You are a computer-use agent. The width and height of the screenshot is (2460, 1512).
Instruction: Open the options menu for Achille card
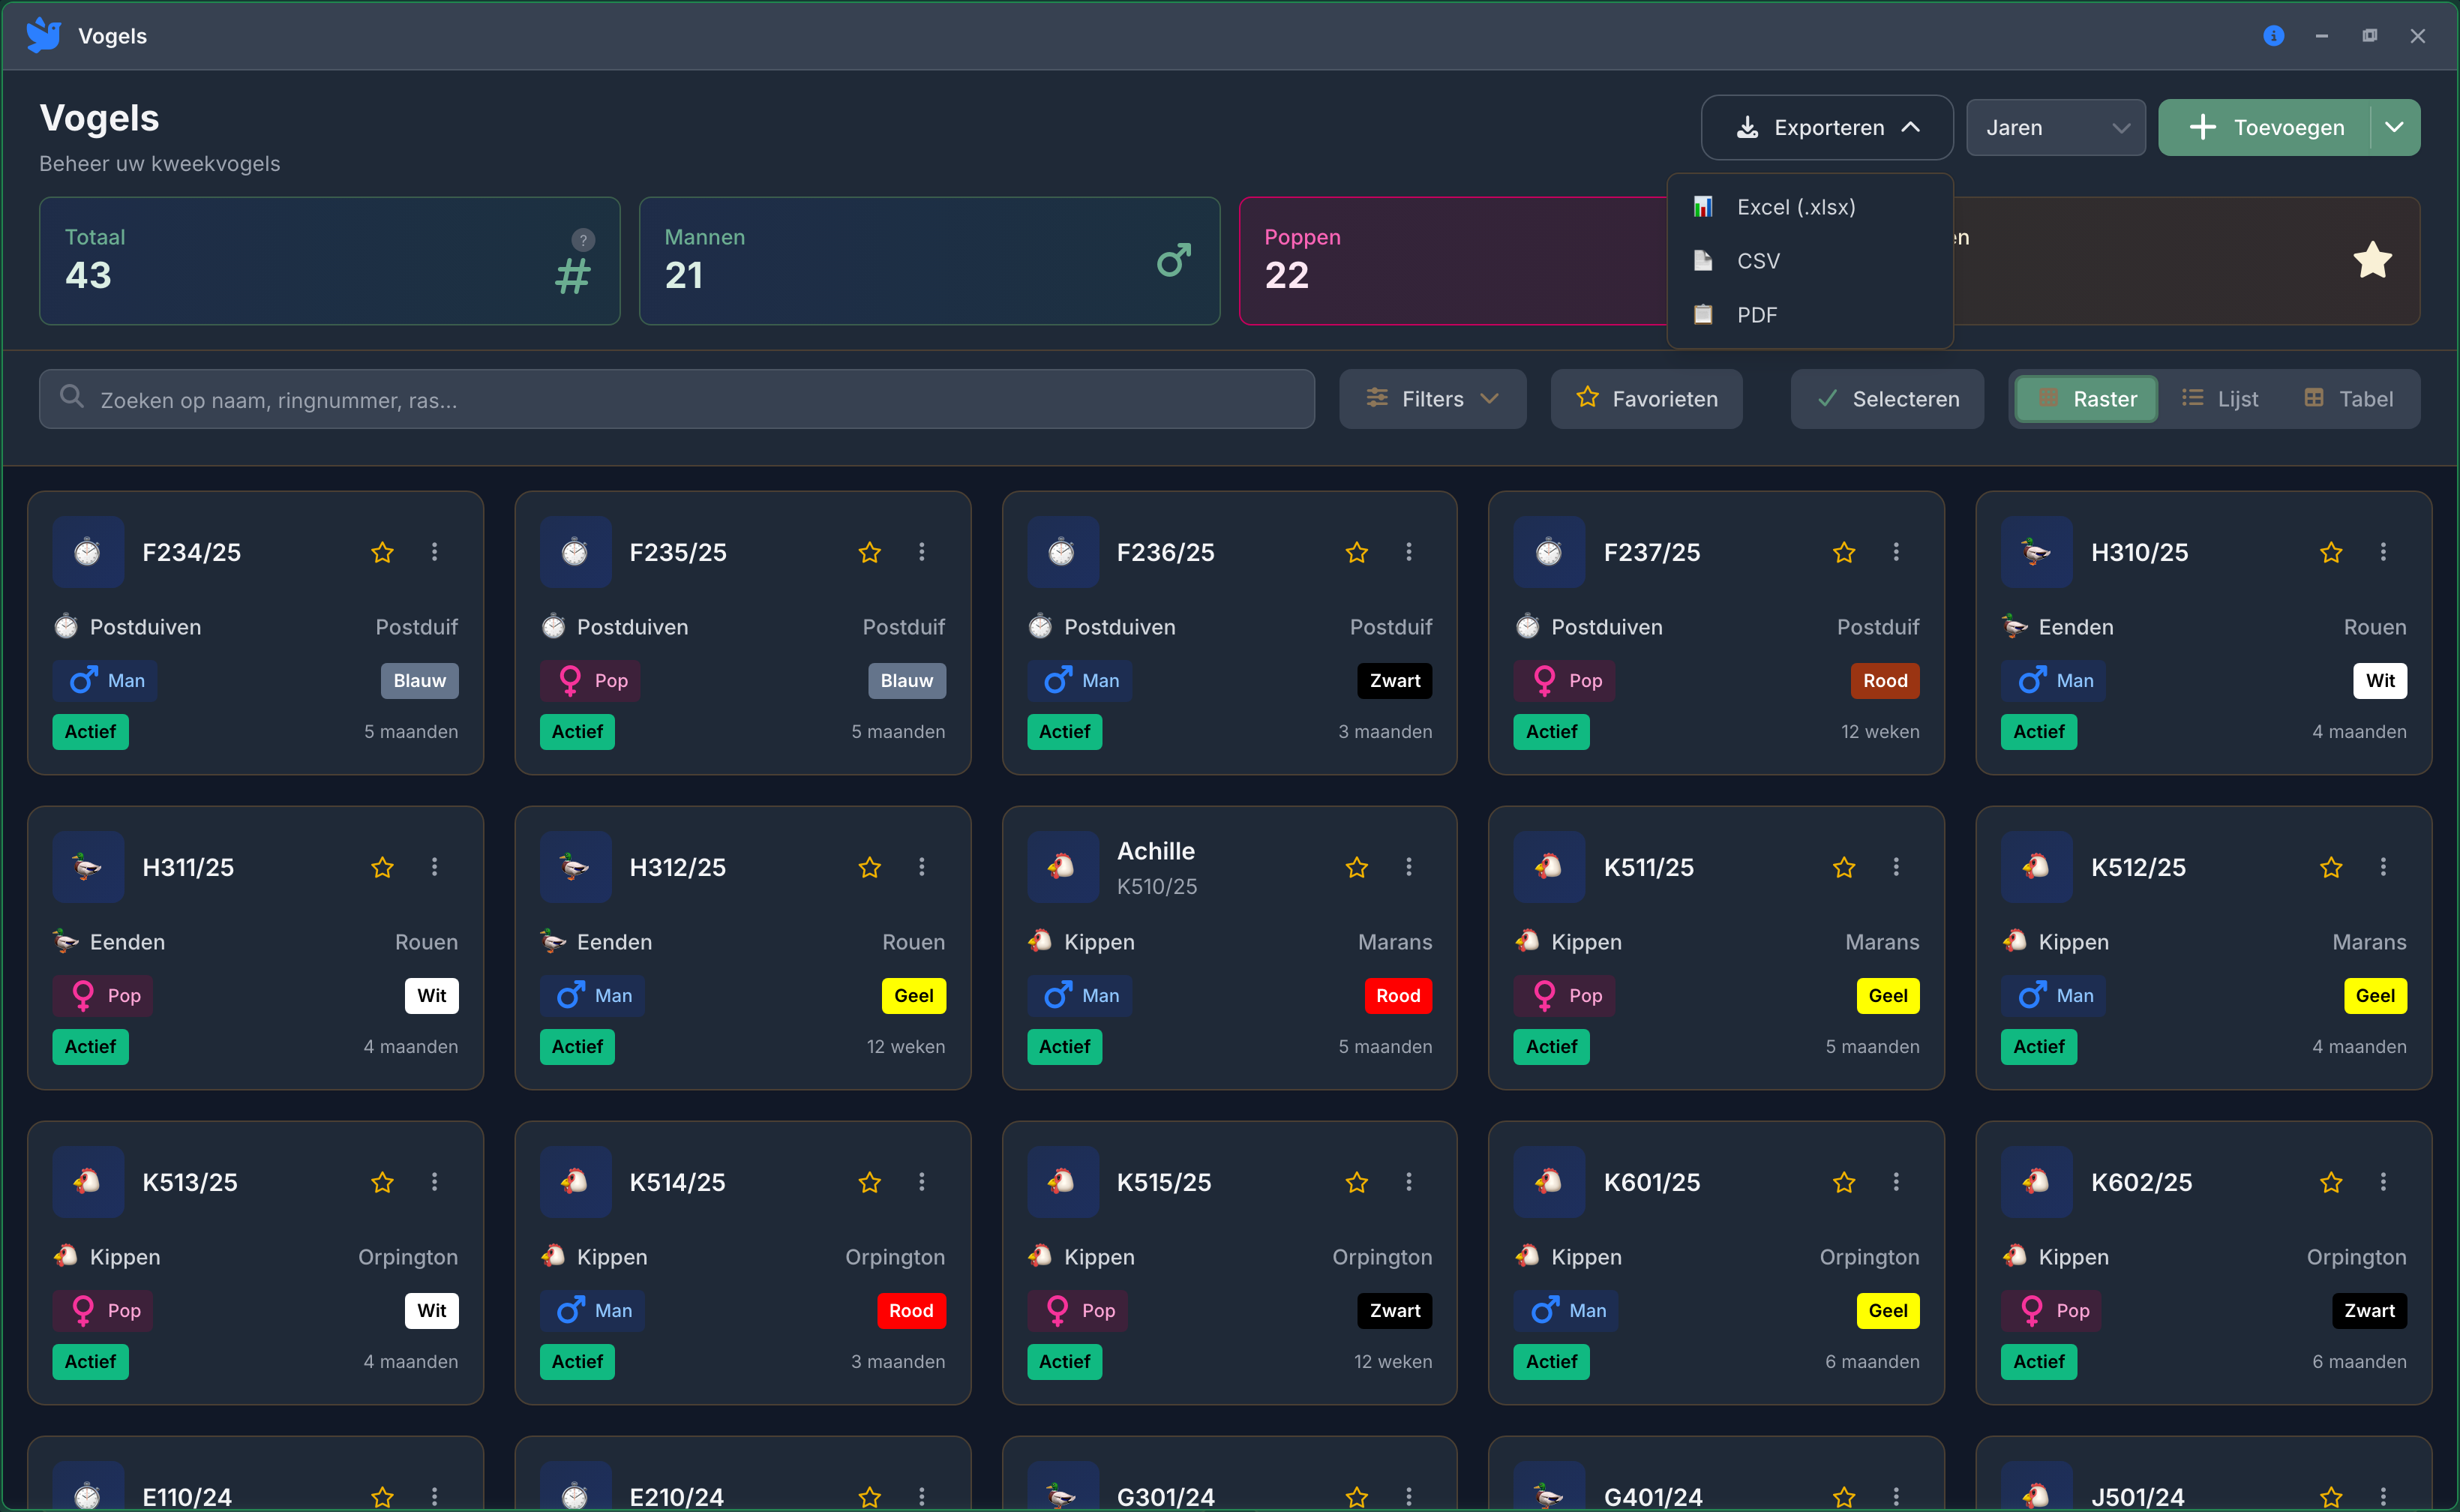(1409, 867)
